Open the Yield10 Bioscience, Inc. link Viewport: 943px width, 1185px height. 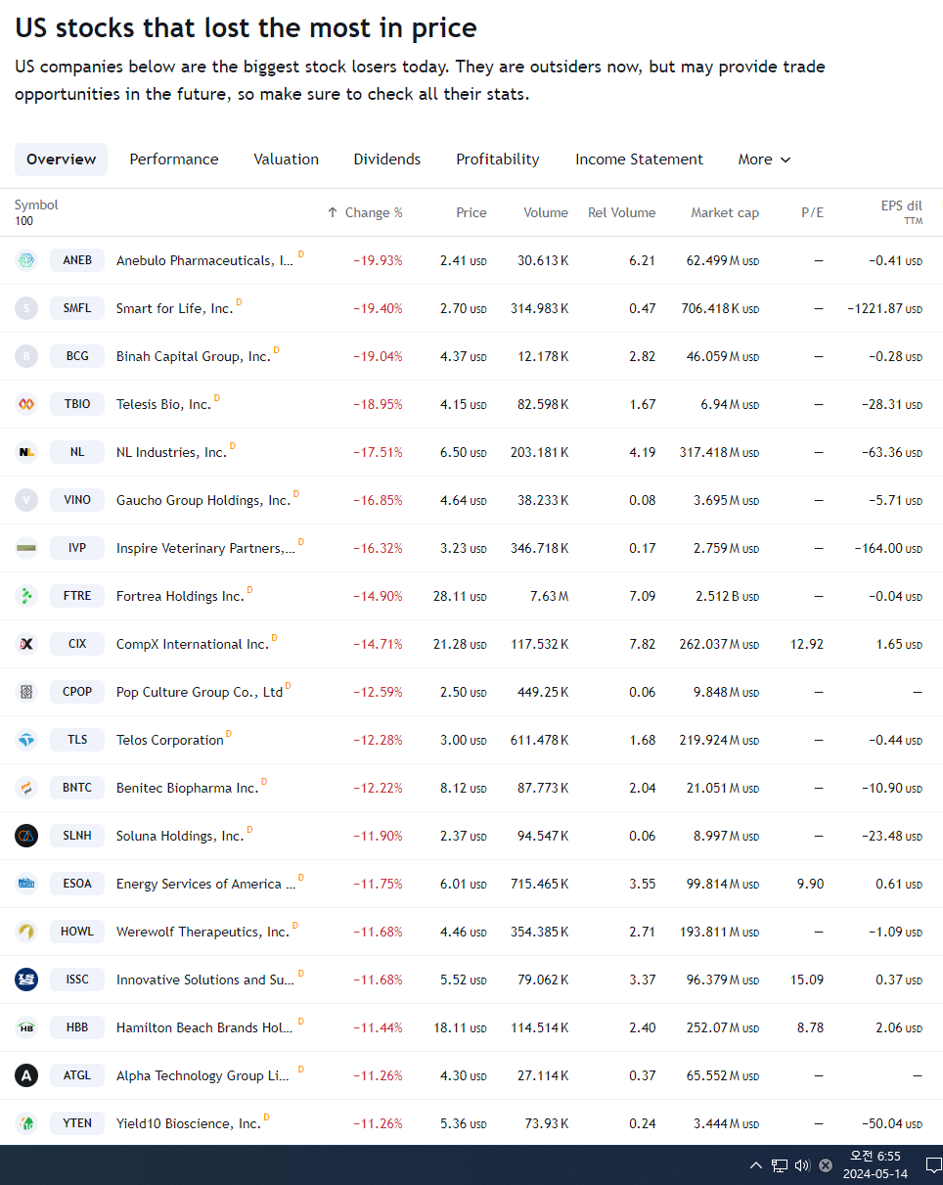tap(189, 1124)
